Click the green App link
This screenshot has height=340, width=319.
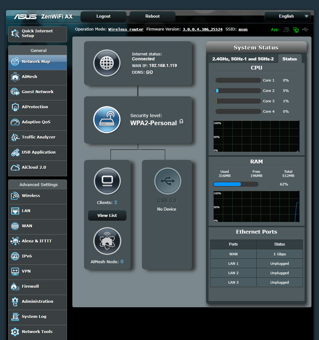click(x=275, y=30)
